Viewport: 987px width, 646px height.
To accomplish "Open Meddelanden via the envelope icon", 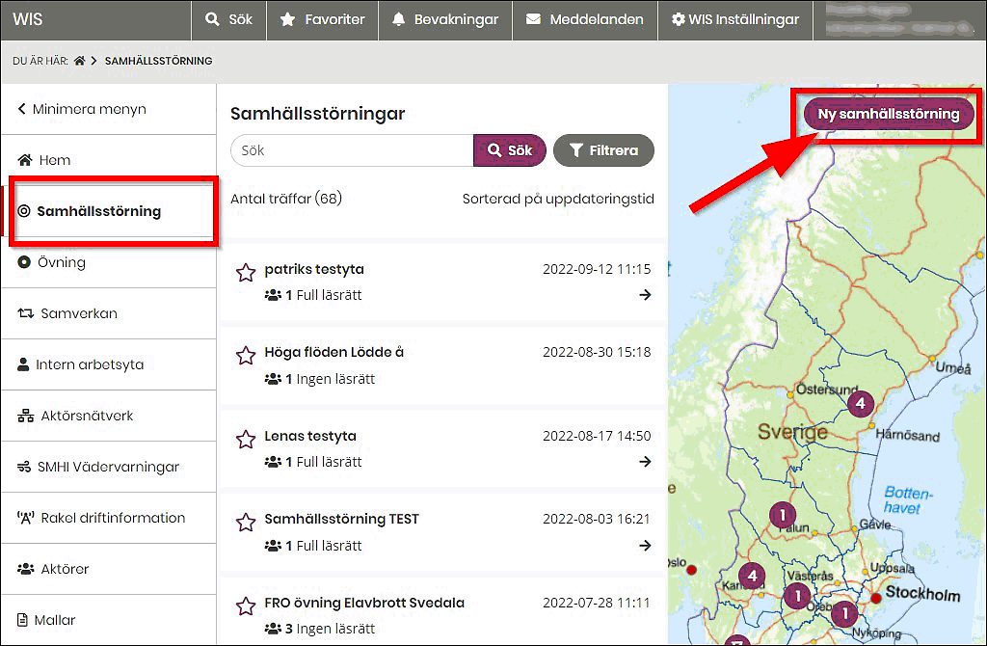I will pyautogui.click(x=533, y=19).
